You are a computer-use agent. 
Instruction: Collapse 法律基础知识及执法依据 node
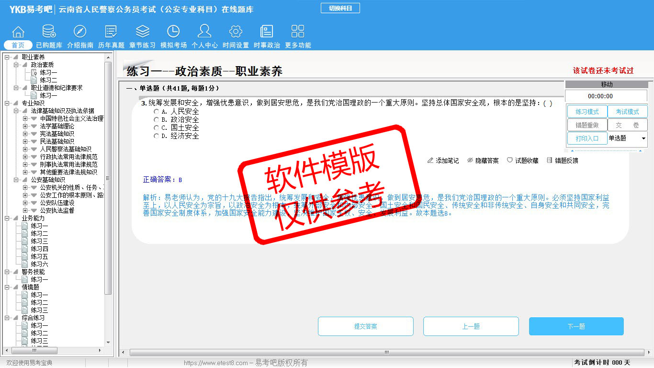[x=16, y=111]
